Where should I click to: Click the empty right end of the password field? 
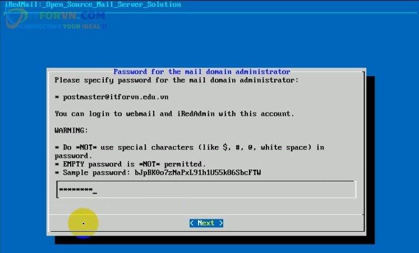(x=325, y=190)
